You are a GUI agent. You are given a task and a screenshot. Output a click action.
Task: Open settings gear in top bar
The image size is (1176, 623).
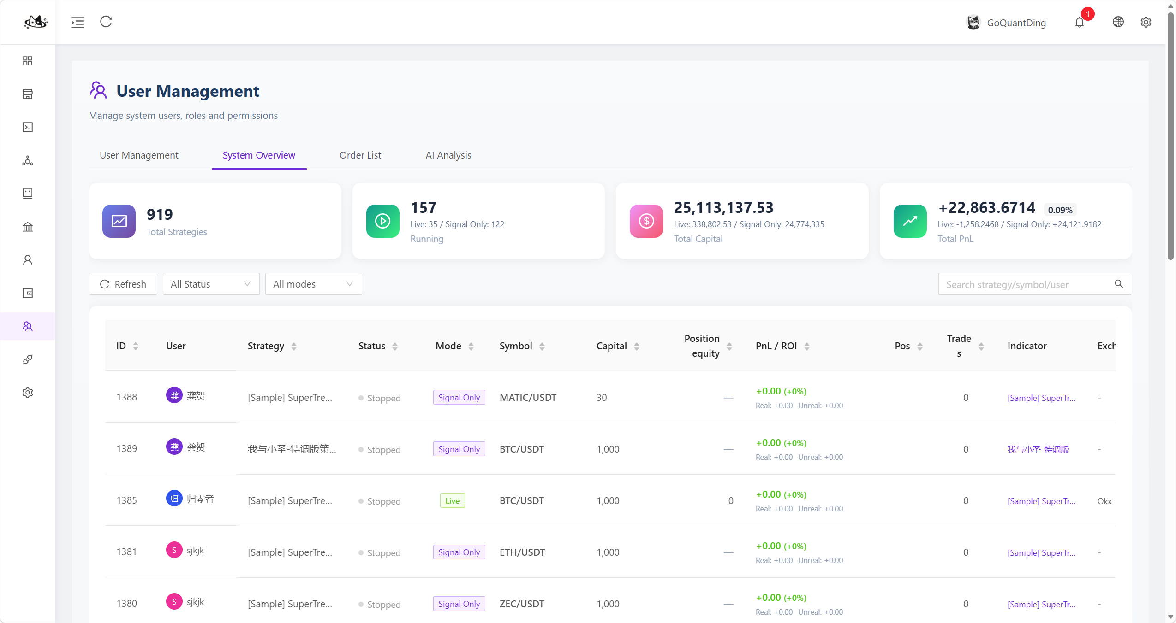point(1146,22)
